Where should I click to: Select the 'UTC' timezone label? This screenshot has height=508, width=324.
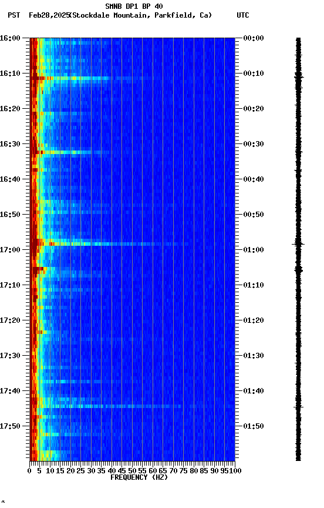(243, 15)
